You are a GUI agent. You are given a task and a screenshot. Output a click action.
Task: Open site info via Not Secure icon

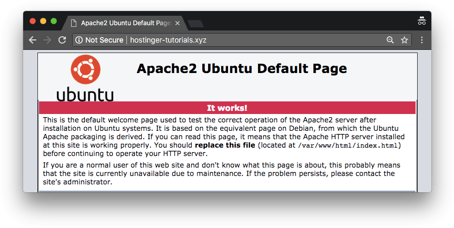tap(79, 40)
